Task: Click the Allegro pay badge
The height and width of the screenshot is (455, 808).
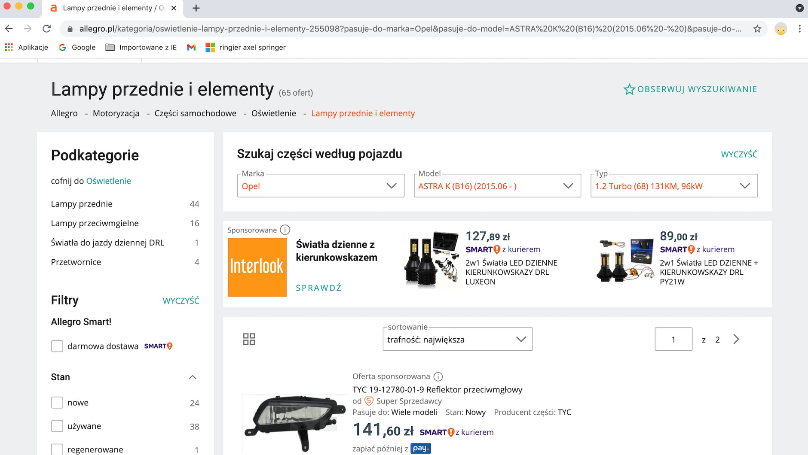Action: point(420,448)
